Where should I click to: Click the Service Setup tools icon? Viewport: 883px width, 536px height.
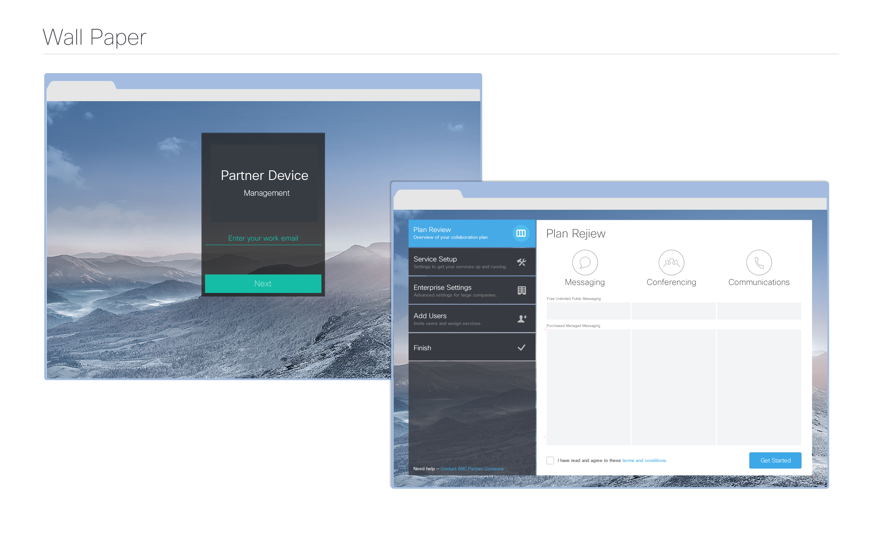(x=521, y=262)
